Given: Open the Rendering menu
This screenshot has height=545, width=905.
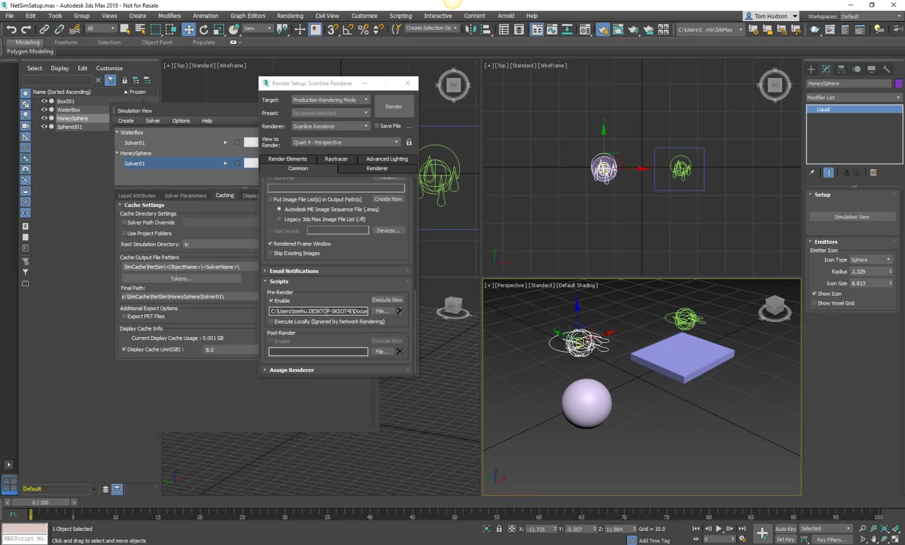Looking at the screenshot, I should [x=290, y=16].
